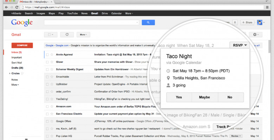Star the Pop Listen HQ email
274x140 pixels.
tap(52, 136)
